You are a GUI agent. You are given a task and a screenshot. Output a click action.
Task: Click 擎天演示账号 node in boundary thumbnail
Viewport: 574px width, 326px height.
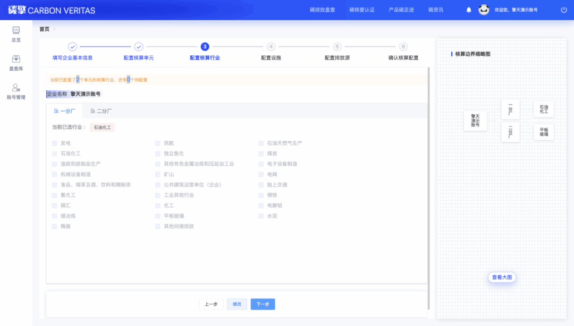(475, 121)
